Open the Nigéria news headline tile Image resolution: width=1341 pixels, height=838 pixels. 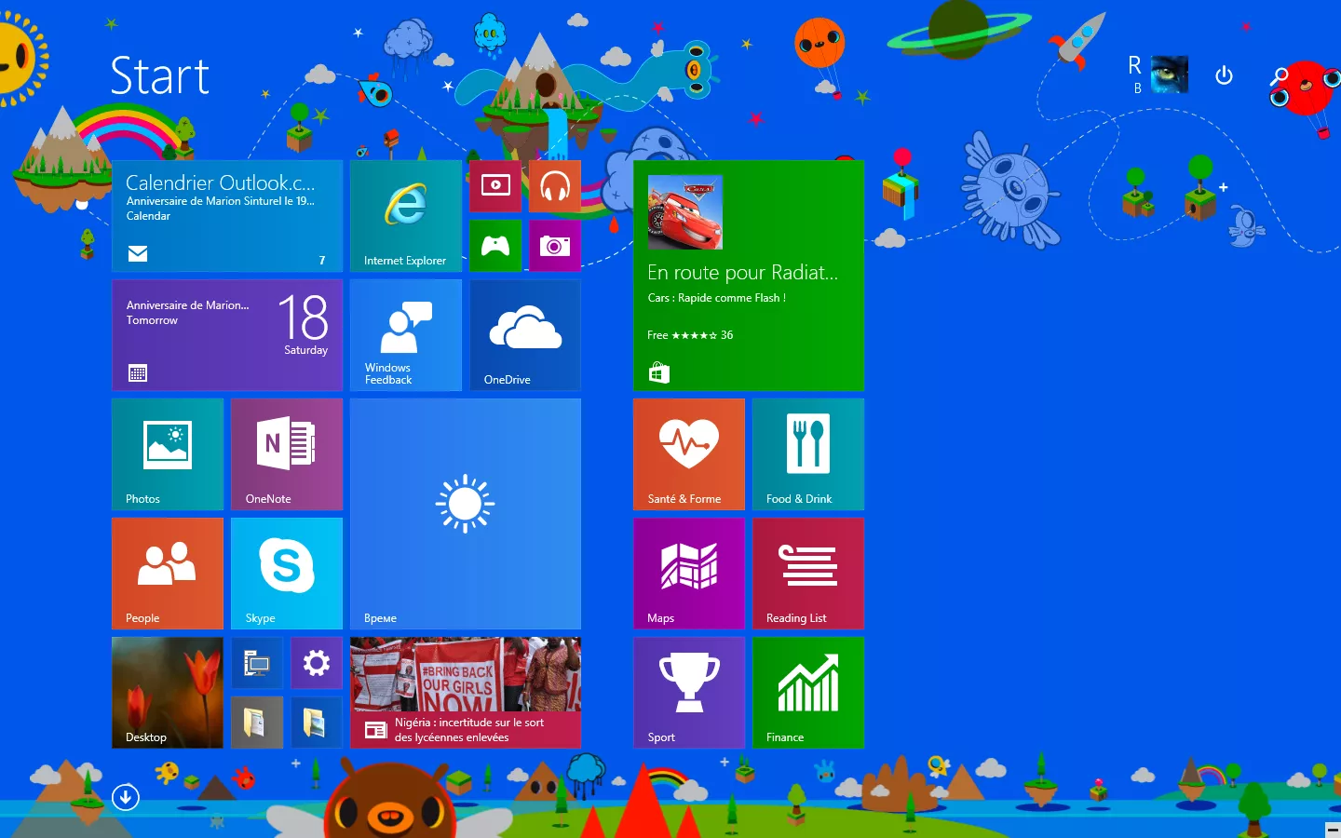coord(466,693)
